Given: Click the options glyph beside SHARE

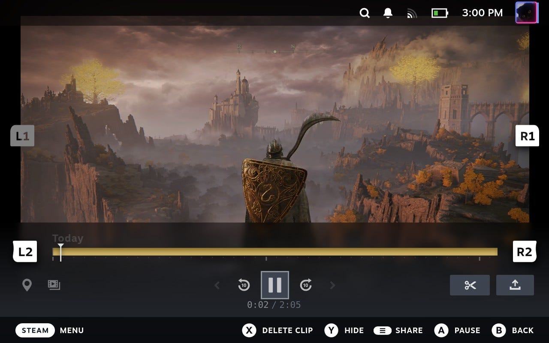Looking at the screenshot, I should point(382,331).
